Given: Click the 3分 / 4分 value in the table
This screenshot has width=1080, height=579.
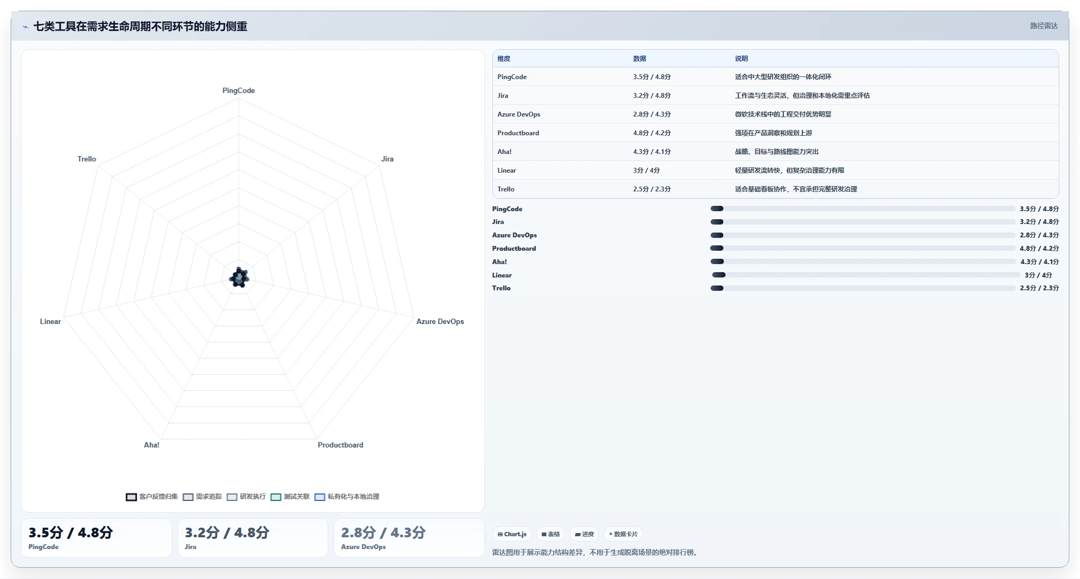Looking at the screenshot, I should (646, 171).
